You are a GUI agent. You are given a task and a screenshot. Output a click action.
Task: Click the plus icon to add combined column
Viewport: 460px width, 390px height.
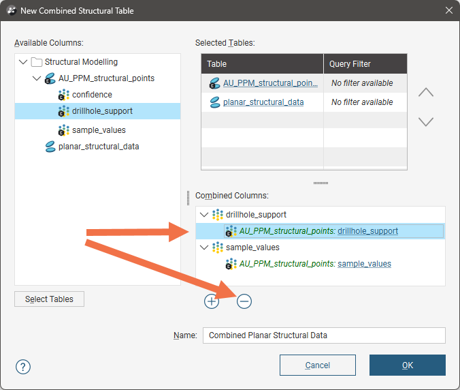[212, 301]
